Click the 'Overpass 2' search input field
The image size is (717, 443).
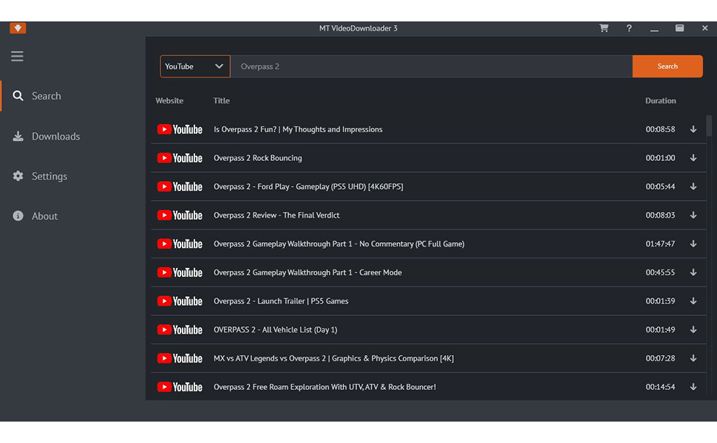click(431, 66)
